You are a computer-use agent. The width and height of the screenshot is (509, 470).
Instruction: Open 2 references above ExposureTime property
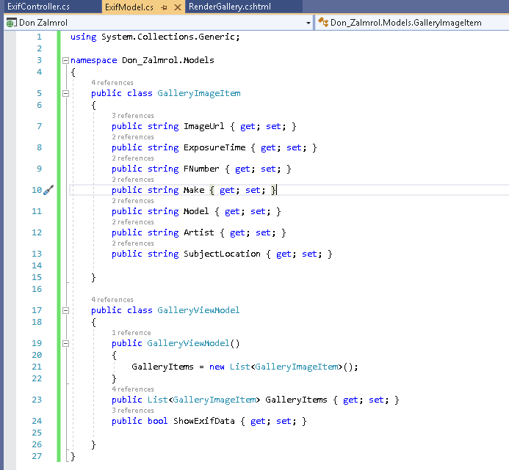click(x=133, y=137)
